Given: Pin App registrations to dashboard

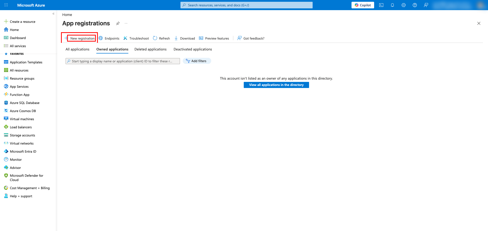Looking at the screenshot, I should pyautogui.click(x=118, y=23).
